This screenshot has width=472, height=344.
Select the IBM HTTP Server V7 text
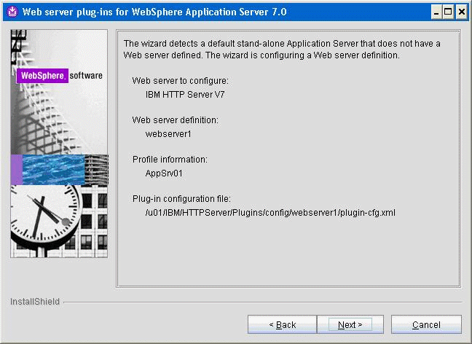pyautogui.click(x=183, y=94)
